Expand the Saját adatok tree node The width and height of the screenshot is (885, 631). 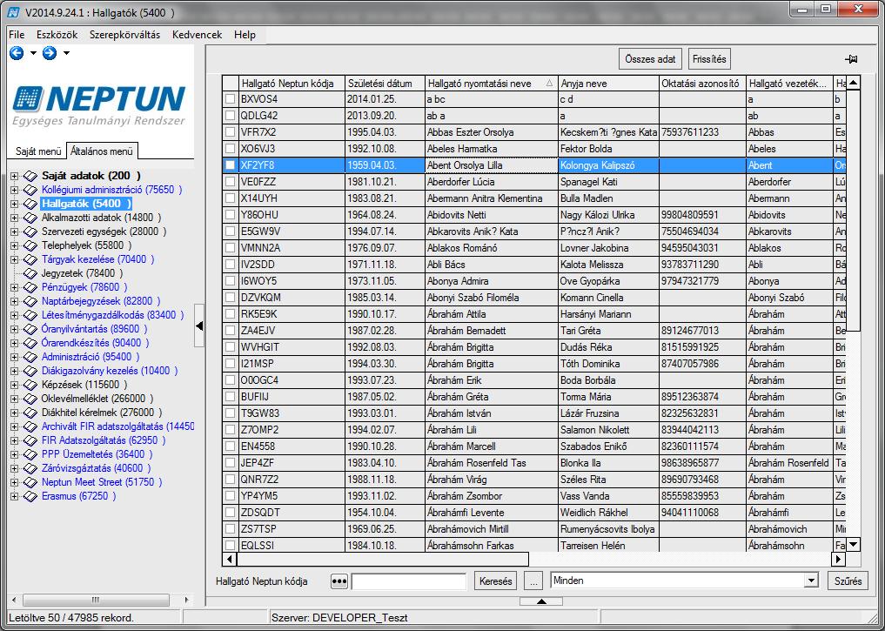(x=14, y=176)
